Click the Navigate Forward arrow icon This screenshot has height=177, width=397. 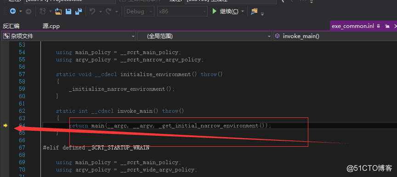point(28,11)
